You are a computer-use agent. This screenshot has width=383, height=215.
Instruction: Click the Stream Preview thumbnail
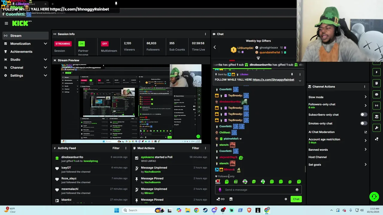131,104
